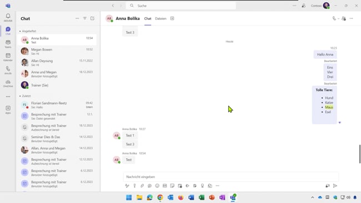Select the Chat tab in header
The width and height of the screenshot is (361, 203).
(148, 18)
